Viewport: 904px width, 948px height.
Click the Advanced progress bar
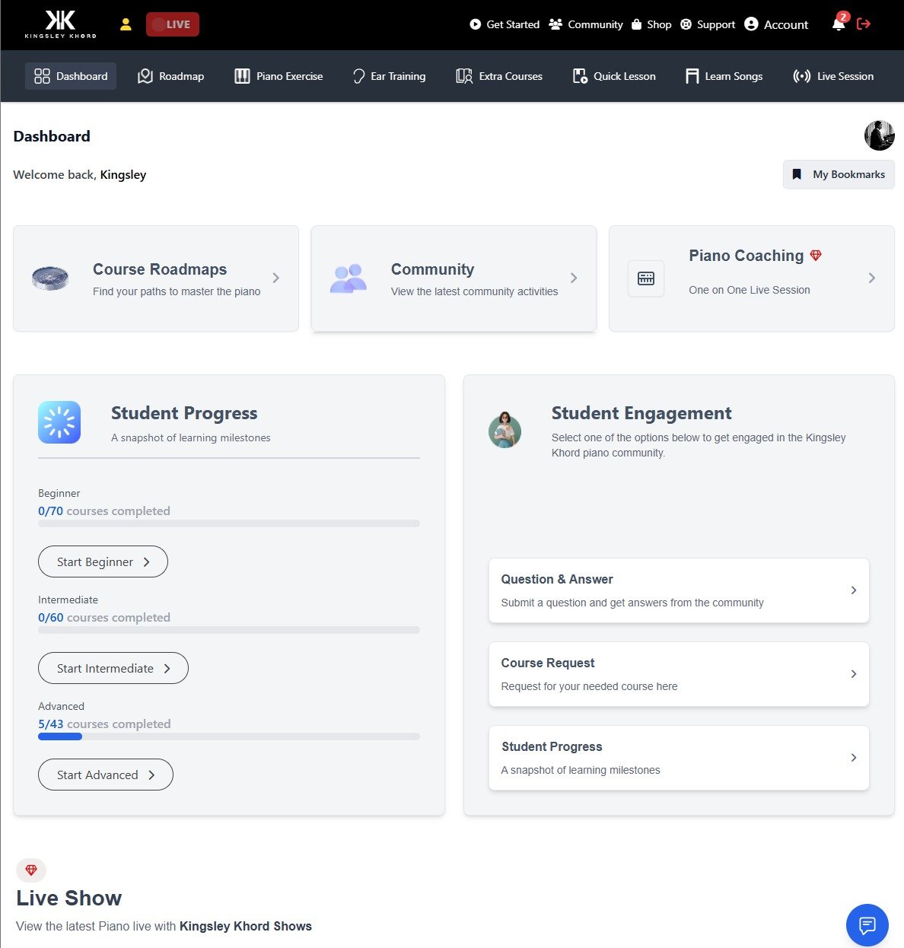click(x=228, y=736)
